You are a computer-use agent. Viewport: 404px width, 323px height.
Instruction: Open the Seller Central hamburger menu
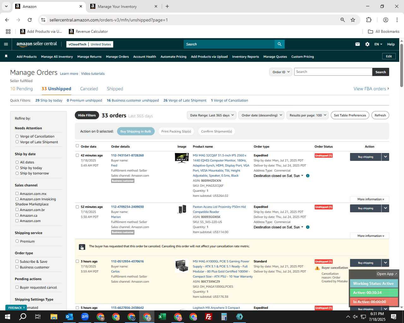click(6, 44)
